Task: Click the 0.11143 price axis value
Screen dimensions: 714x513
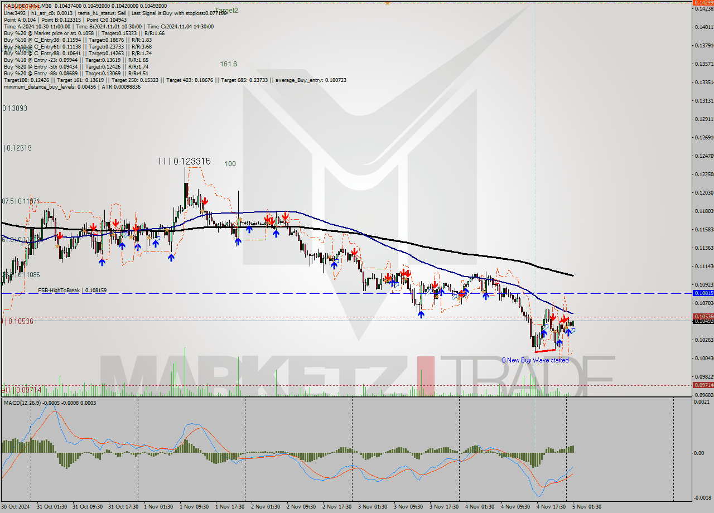Action: (x=703, y=267)
